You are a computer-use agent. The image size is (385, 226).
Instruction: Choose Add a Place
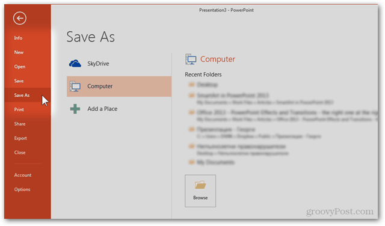point(119,109)
